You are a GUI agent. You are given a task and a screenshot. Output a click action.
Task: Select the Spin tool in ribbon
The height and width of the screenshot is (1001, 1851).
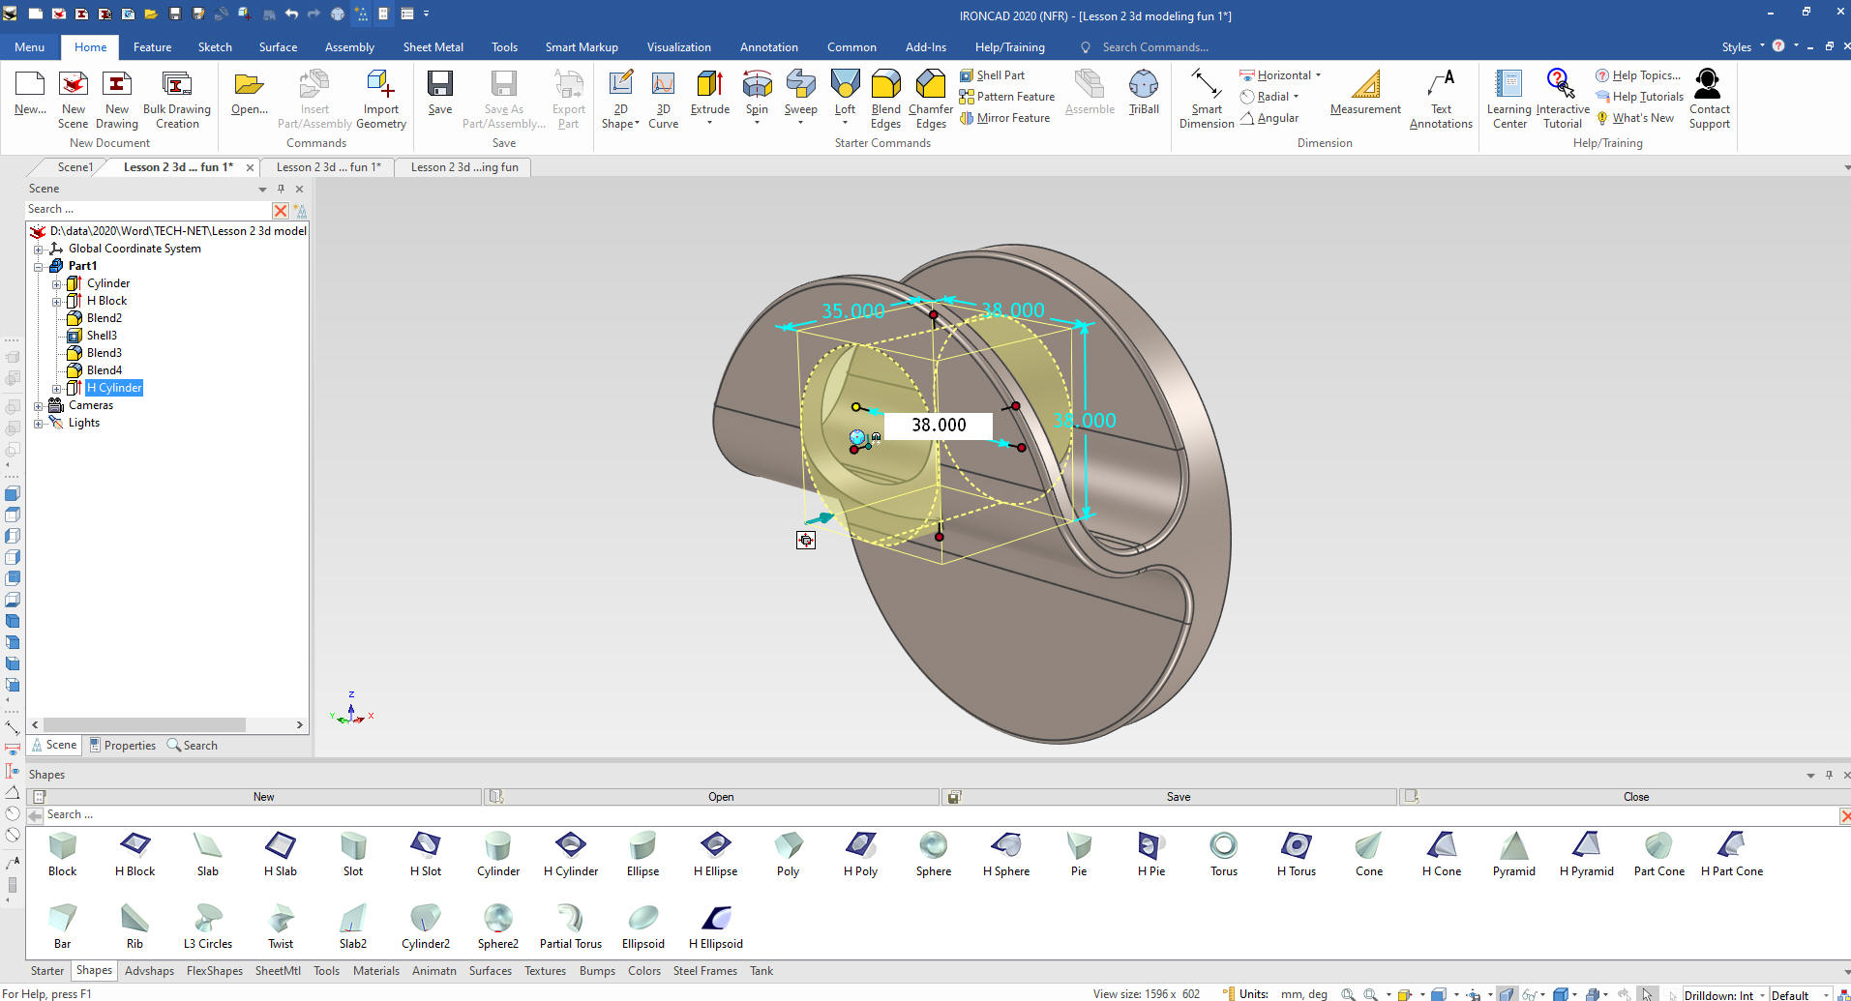757,86
